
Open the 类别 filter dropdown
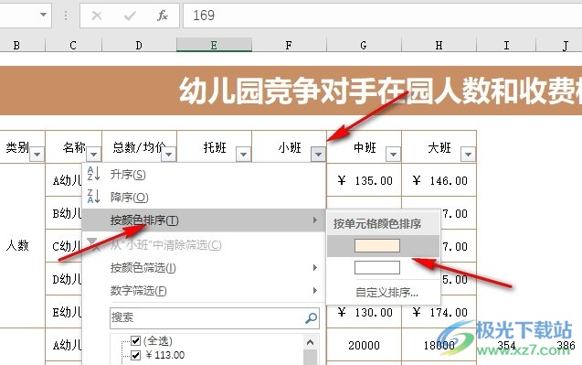click(x=37, y=154)
